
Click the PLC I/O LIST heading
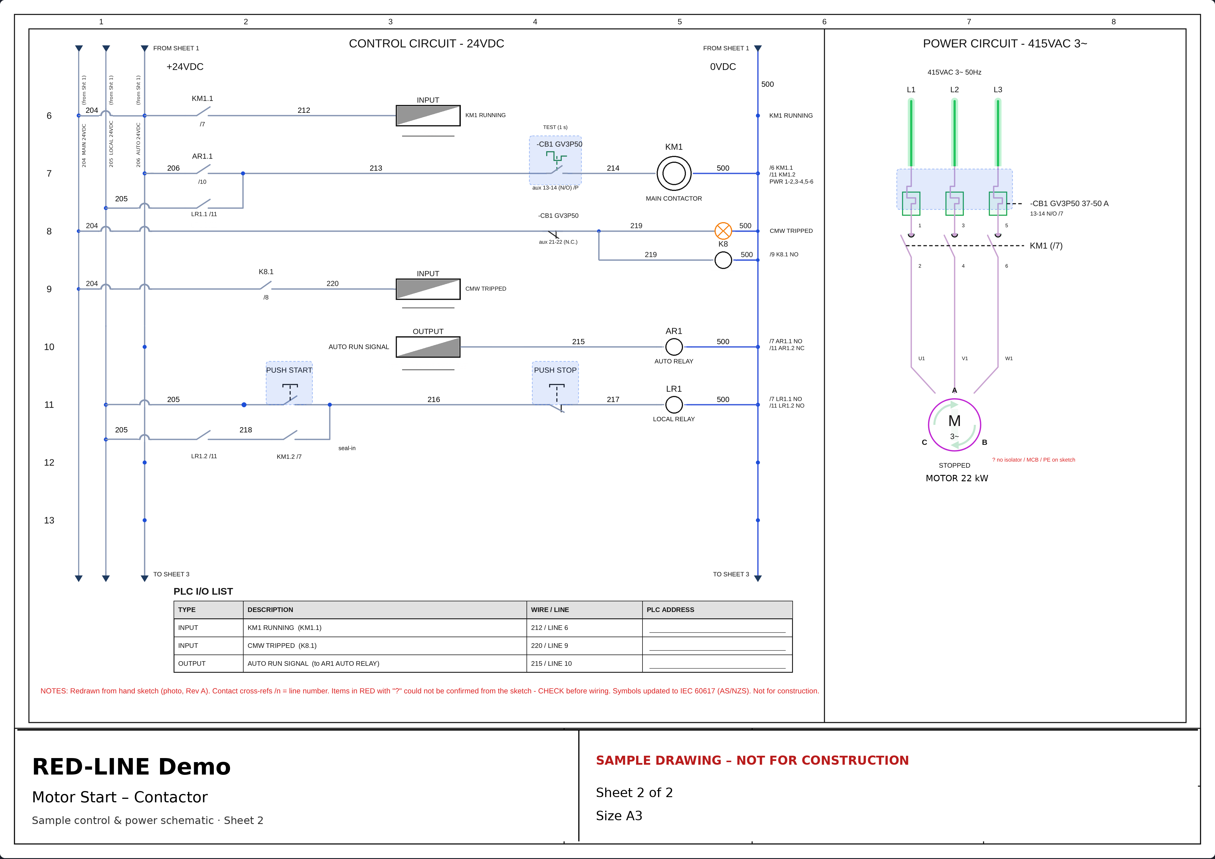(203, 591)
